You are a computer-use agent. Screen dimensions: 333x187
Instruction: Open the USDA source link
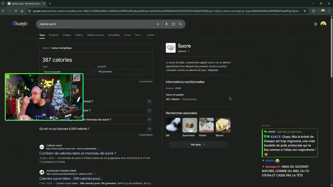pos(178,88)
